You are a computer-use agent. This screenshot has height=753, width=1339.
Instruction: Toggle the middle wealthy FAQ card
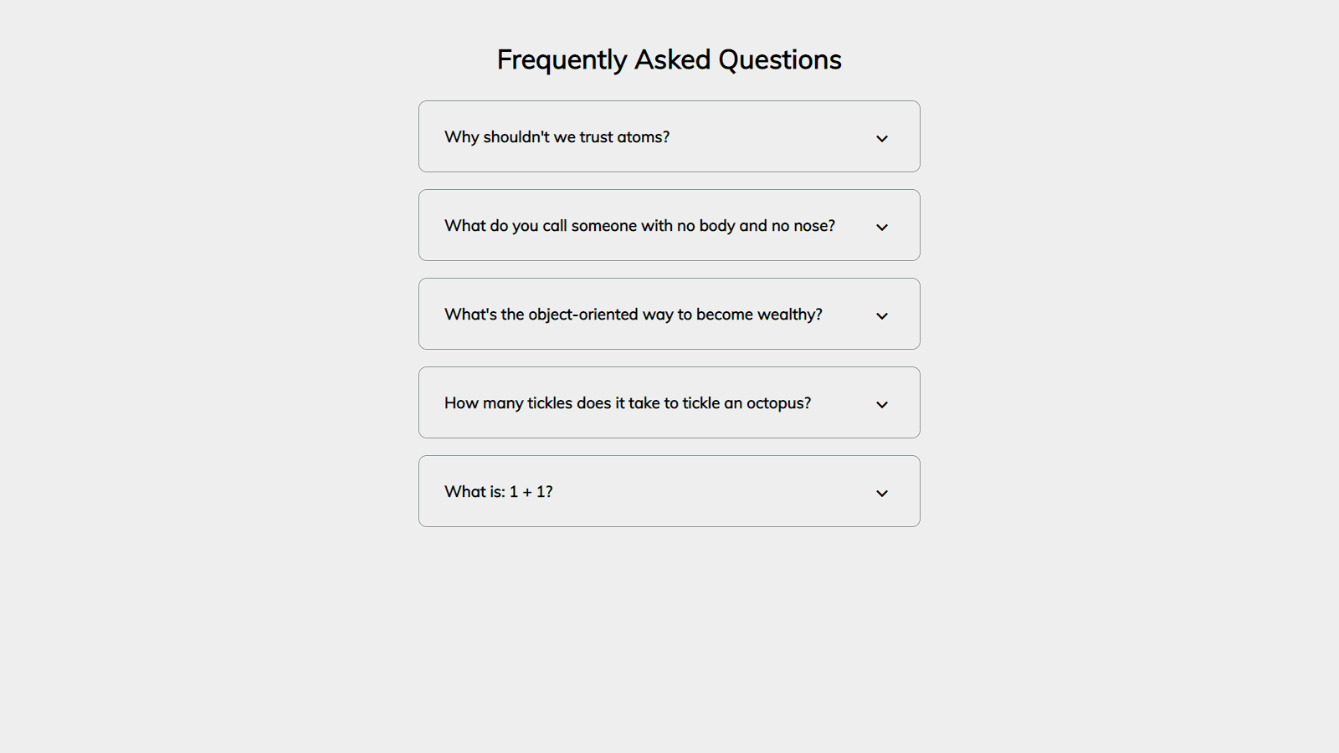point(669,315)
